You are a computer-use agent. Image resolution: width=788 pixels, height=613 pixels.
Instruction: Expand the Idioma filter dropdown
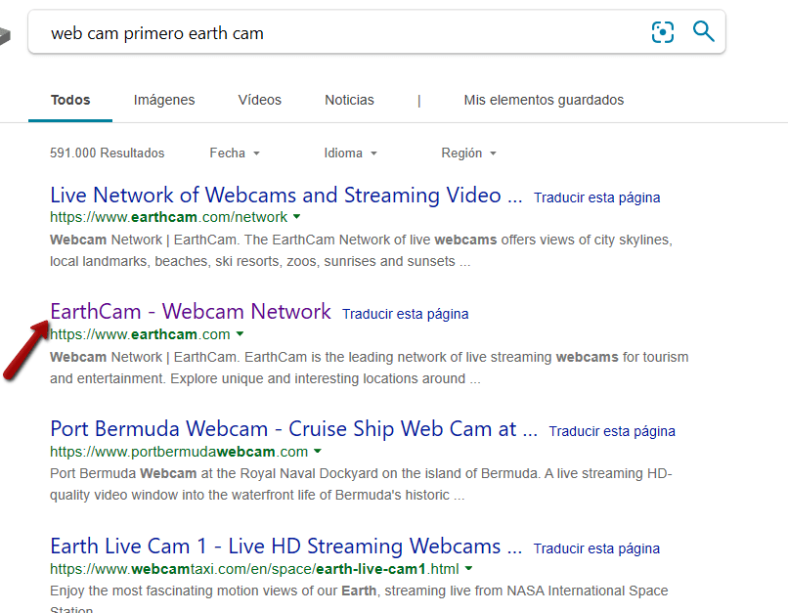click(x=350, y=153)
